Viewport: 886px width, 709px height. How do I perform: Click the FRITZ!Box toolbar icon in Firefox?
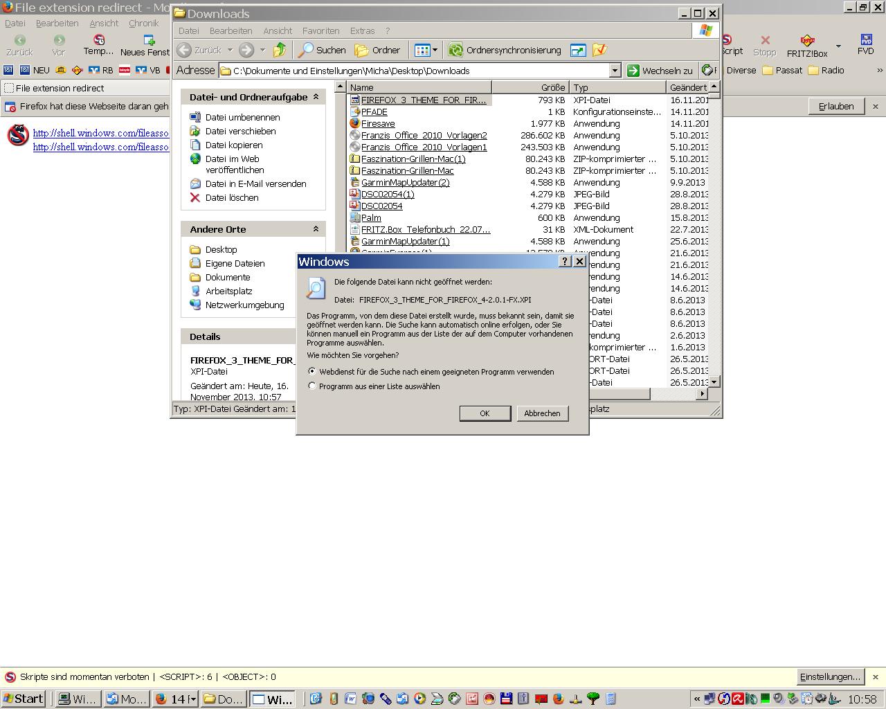tap(807, 42)
